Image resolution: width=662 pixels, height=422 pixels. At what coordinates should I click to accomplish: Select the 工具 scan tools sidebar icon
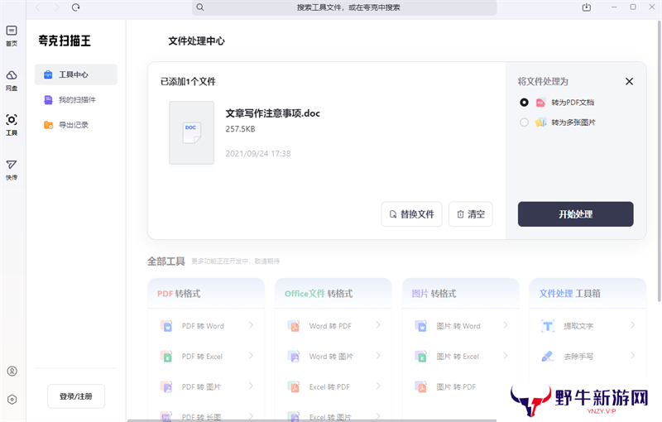(12, 125)
